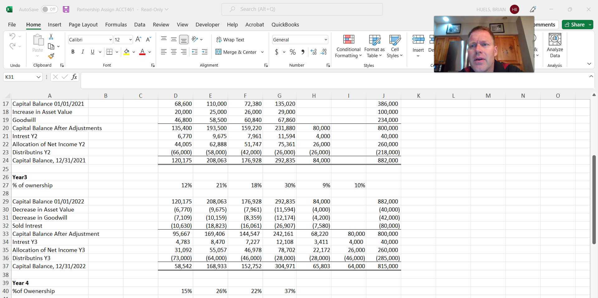Expand the General number format dropdown

point(326,40)
